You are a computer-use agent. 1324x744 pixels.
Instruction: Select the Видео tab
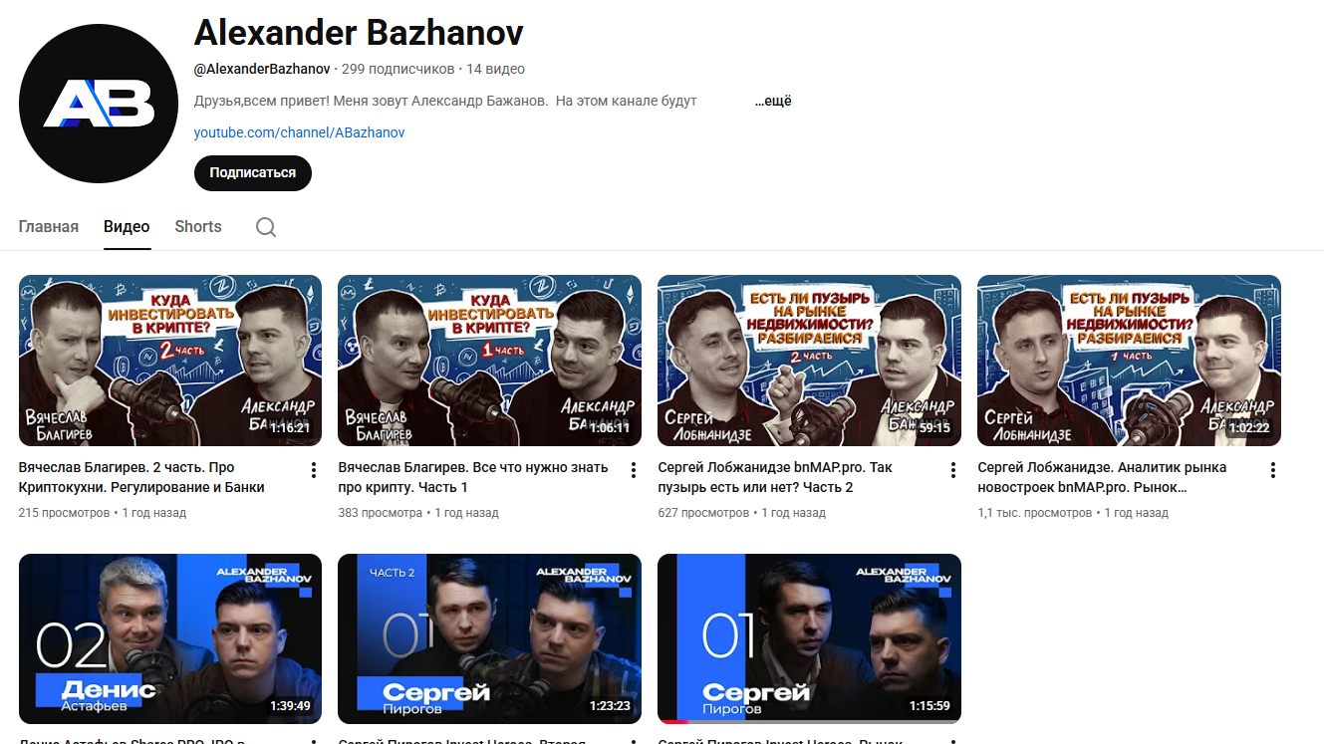click(x=127, y=226)
